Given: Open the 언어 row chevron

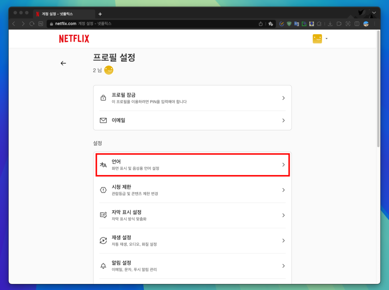Looking at the screenshot, I should click(x=283, y=165).
